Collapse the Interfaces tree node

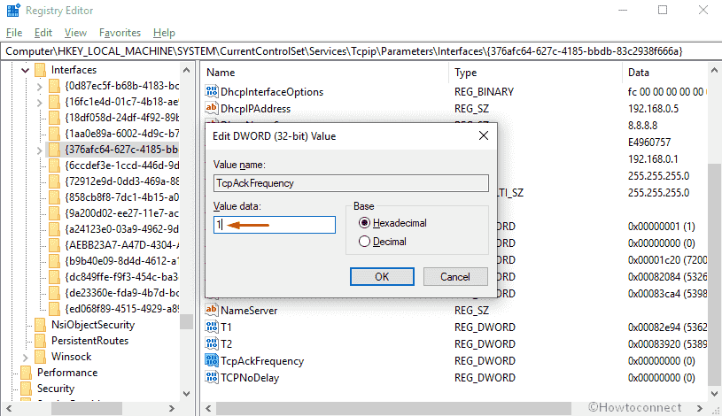(x=26, y=71)
